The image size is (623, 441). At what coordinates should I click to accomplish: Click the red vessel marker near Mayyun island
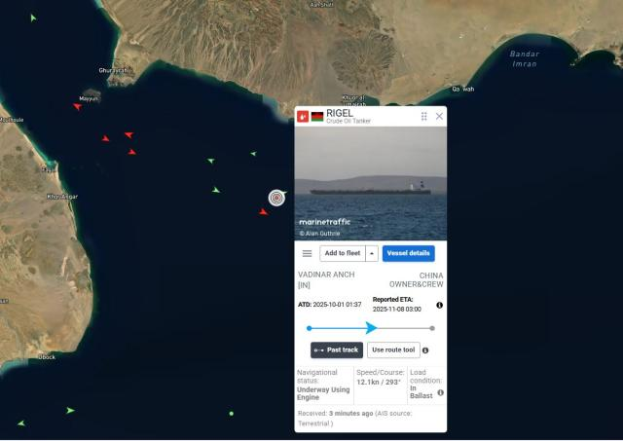tap(78, 106)
